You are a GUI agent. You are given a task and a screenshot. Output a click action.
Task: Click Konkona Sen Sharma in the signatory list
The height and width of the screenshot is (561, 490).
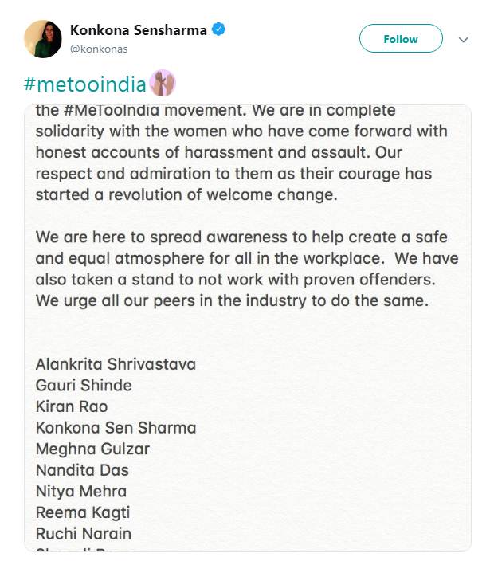pyautogui.click(x=116, y=428)
